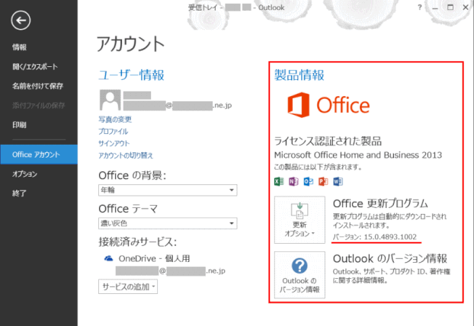
Task: Open 情報 in the left menu
Action: [x=19, y=47]
